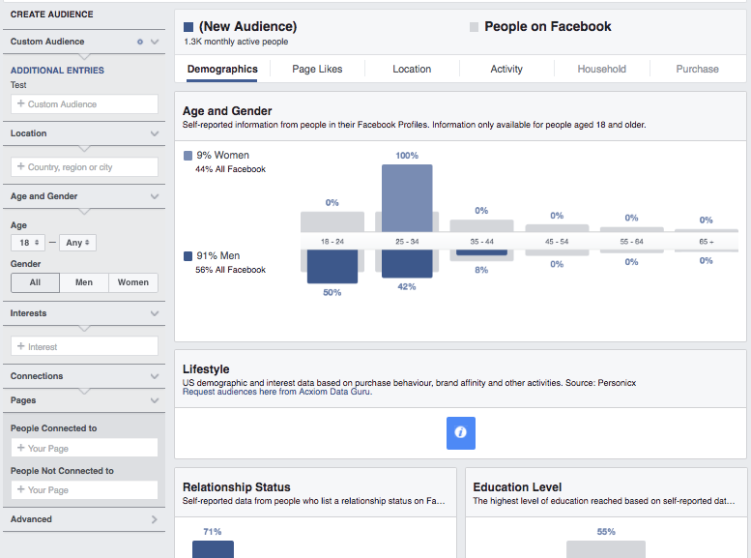Select the All gender option
Screen dimensions: 751x558
click(x=35, y=282)
